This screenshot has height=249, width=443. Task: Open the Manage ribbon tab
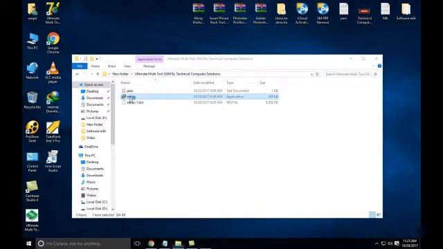click(x=150, y=66)
